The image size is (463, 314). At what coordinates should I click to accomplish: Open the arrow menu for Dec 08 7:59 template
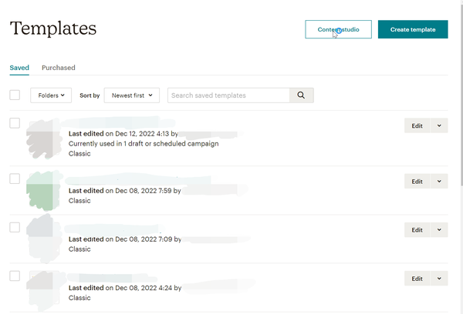438,181
